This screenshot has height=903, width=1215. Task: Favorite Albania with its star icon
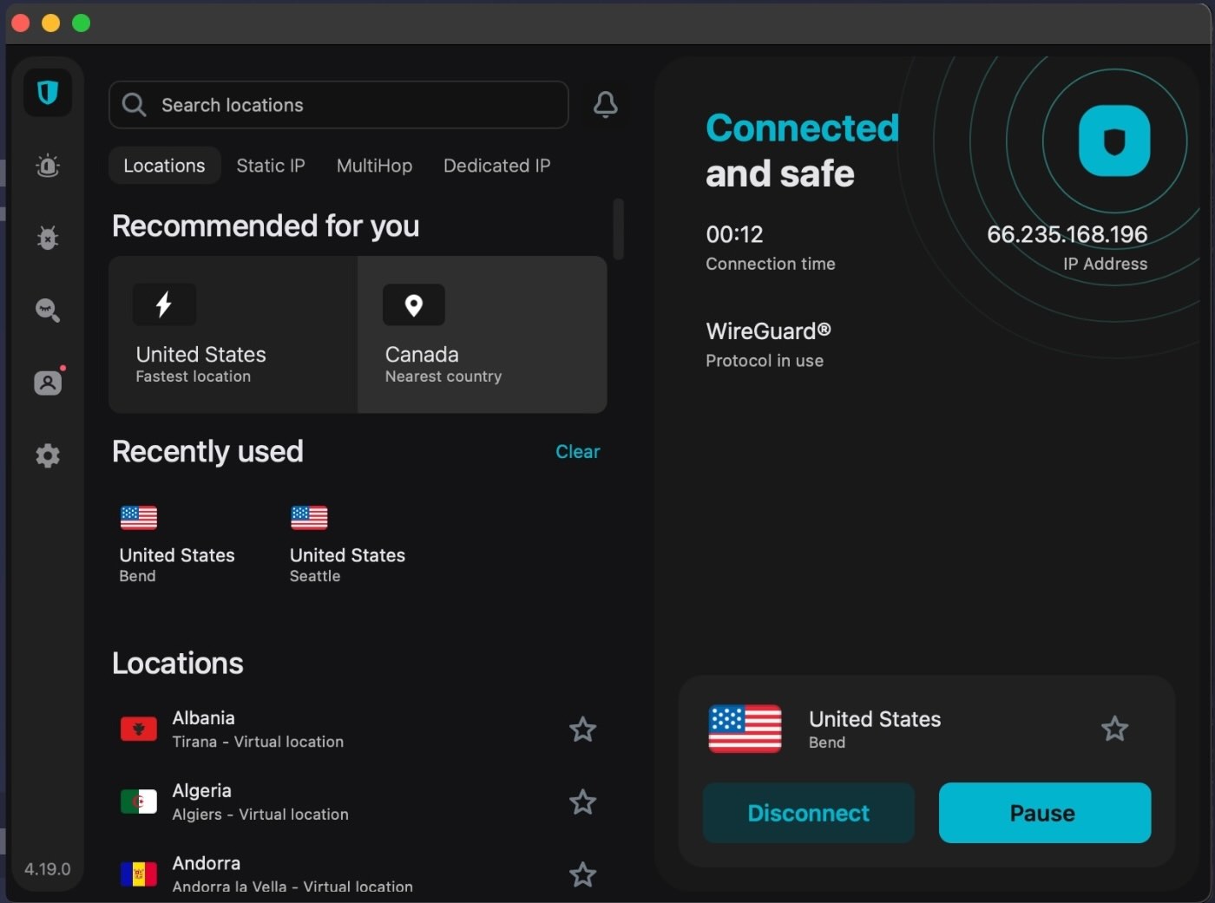tap(582, 730)
